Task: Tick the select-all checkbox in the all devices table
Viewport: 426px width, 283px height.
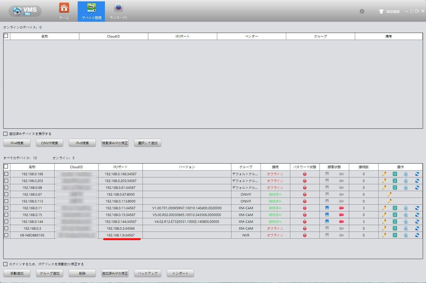Action: click(x=6, y=166)
